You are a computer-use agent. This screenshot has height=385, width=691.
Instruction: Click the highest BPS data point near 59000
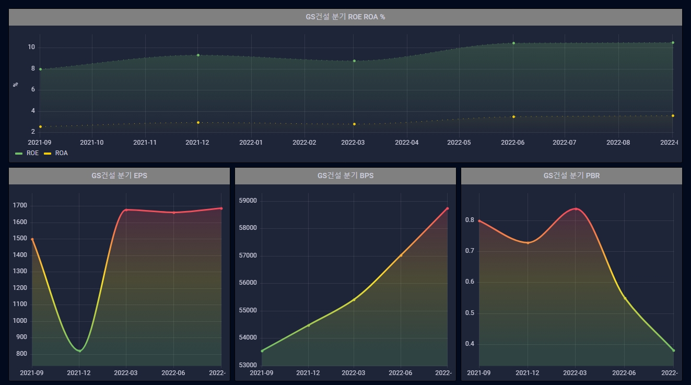tap(447, 208)
